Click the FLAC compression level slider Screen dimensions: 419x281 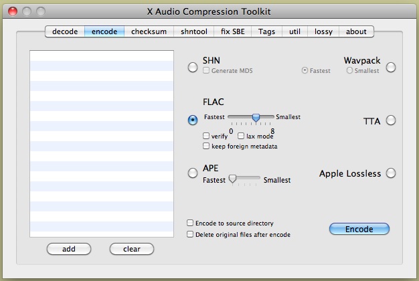pyautogui.click(x=255, y=117)
